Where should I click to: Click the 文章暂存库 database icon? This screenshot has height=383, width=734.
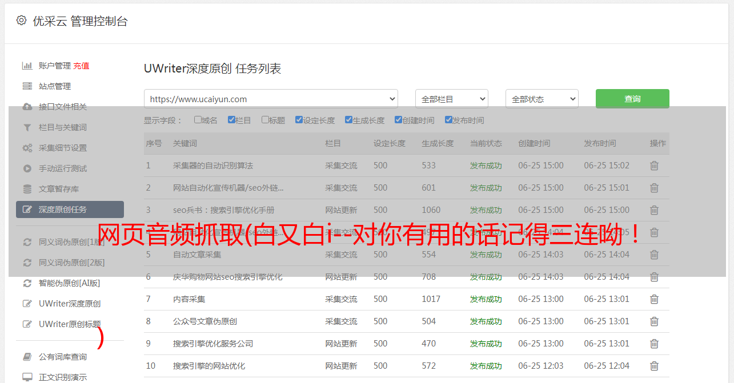pos(27,189)
